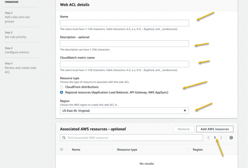Screen dimensions: 248x168
Task: Focus the Description optional field
Action: (x=124, y=43)
